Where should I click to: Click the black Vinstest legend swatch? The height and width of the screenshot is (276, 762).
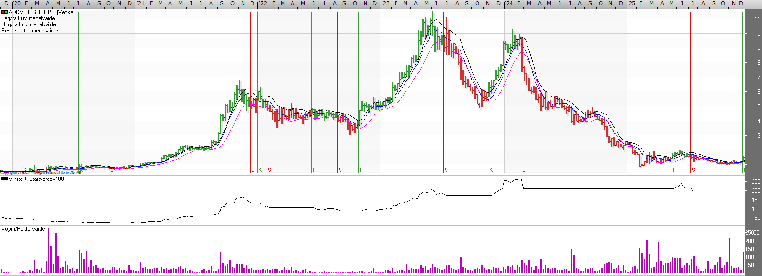(x=4, y=179)
